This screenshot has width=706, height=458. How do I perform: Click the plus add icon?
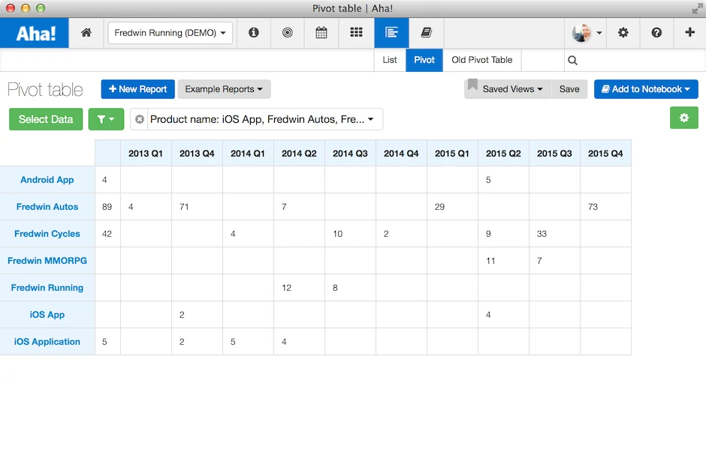pos(689,32)
